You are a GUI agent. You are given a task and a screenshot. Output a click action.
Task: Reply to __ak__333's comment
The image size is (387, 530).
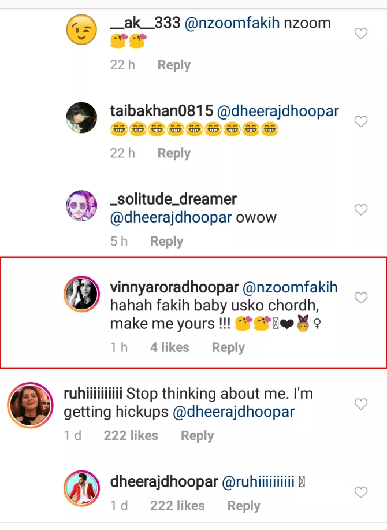174,65
